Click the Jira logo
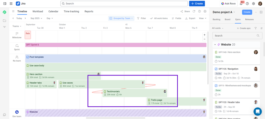Screen dimensions: 265x119 click(x=21, y=3)
